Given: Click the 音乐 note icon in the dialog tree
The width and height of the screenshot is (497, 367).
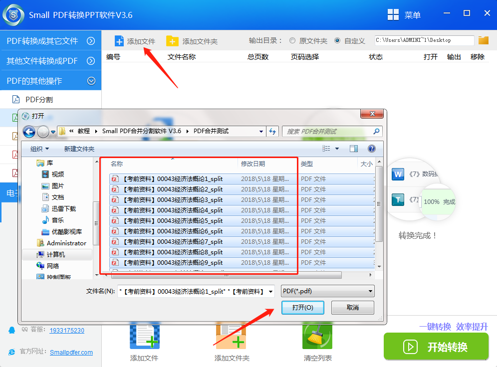Looking at the screenshot, I should point(45,220).
